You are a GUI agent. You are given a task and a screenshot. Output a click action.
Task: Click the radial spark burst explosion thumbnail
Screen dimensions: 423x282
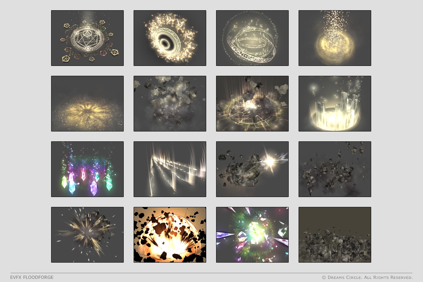coord(87,235)
